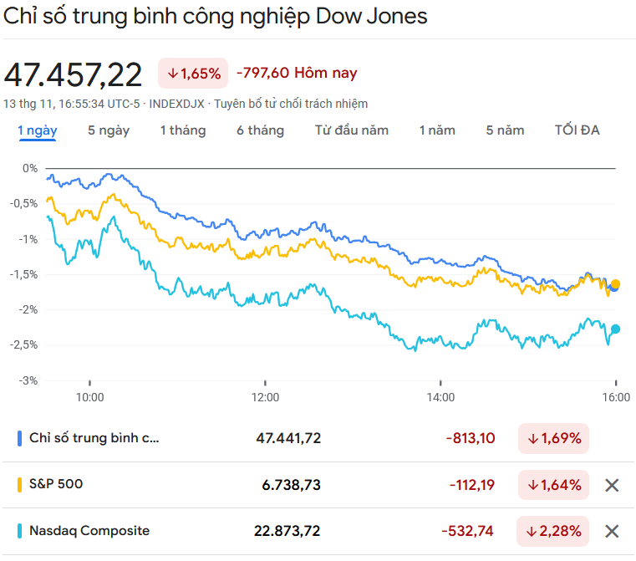
Task: Show the "5 năm" chart range
Action: pyautogui.click(x=505, y=130)
